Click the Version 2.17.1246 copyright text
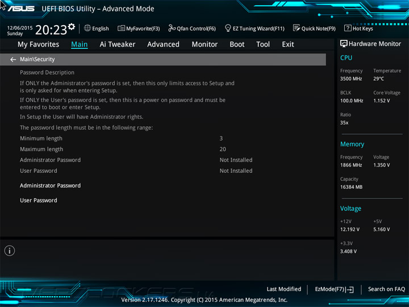Screen dimensions: 409x307 204,300
